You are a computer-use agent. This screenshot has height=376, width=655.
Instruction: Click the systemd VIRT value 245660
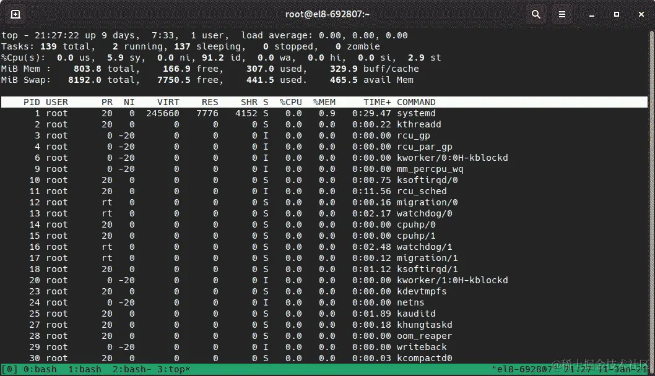163,113
